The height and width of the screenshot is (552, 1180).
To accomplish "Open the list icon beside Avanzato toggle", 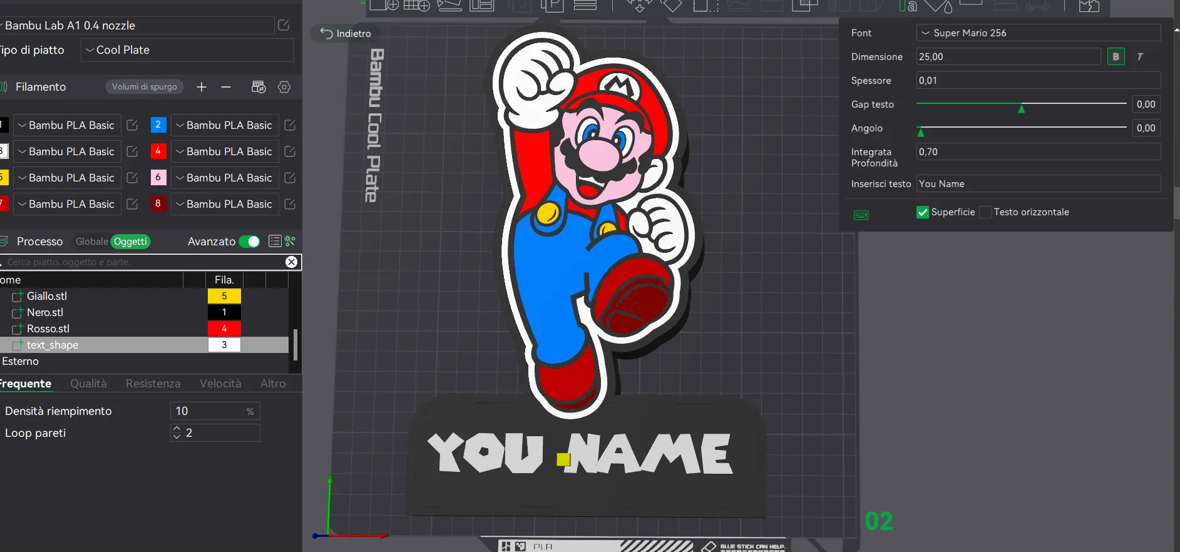I will [x=275, y=241].
